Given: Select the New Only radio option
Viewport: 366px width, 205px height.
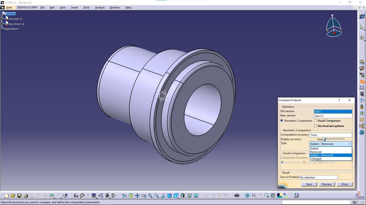Looking at the screenshot, I should click(x=321, y=162).
